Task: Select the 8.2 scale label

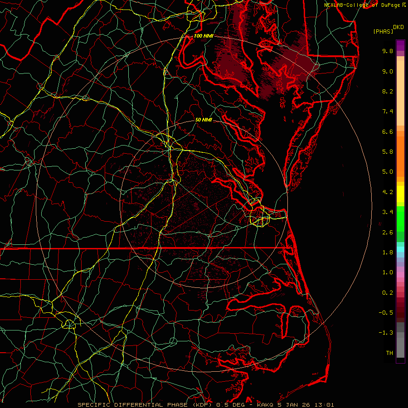Action: tap(388, 92)
